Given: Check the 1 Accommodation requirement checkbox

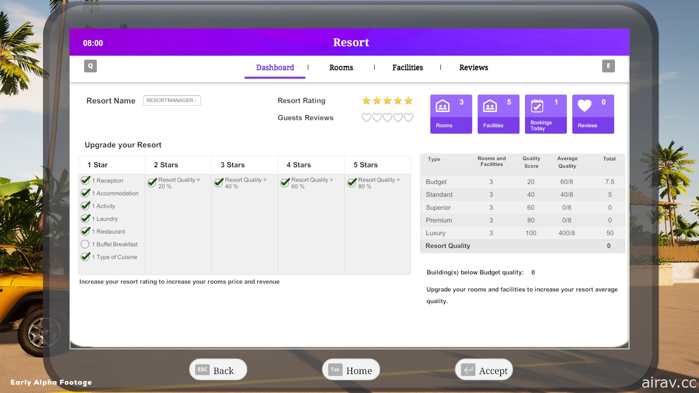Looking at the screenshot, I should pyautogui.click(x=86, y=193).
